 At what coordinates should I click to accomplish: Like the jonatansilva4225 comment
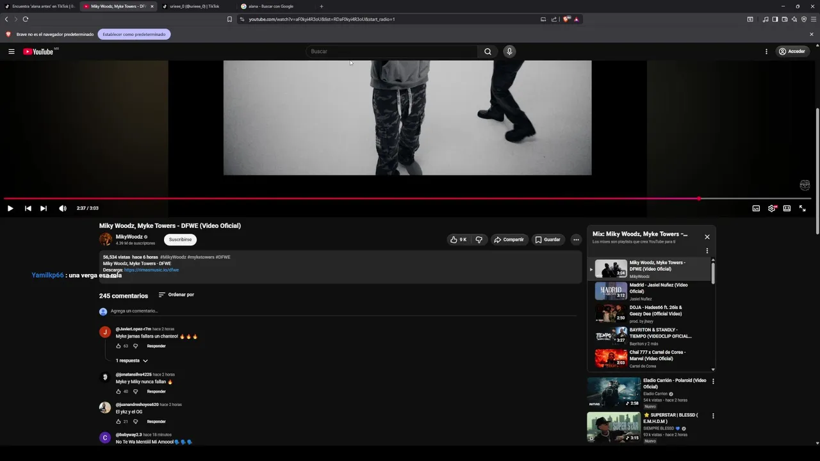click(x=119, y=391)
